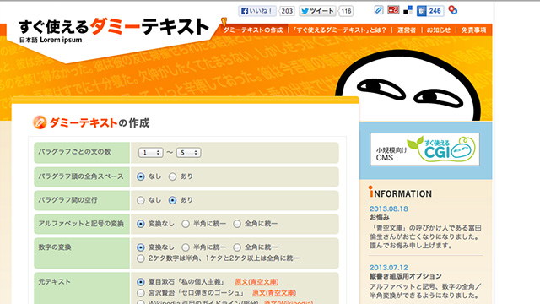Viewport: 540px width, 304px height.
Task: Click the すぐ使えるダミーテキスト site logo
Action: [114, 26]
